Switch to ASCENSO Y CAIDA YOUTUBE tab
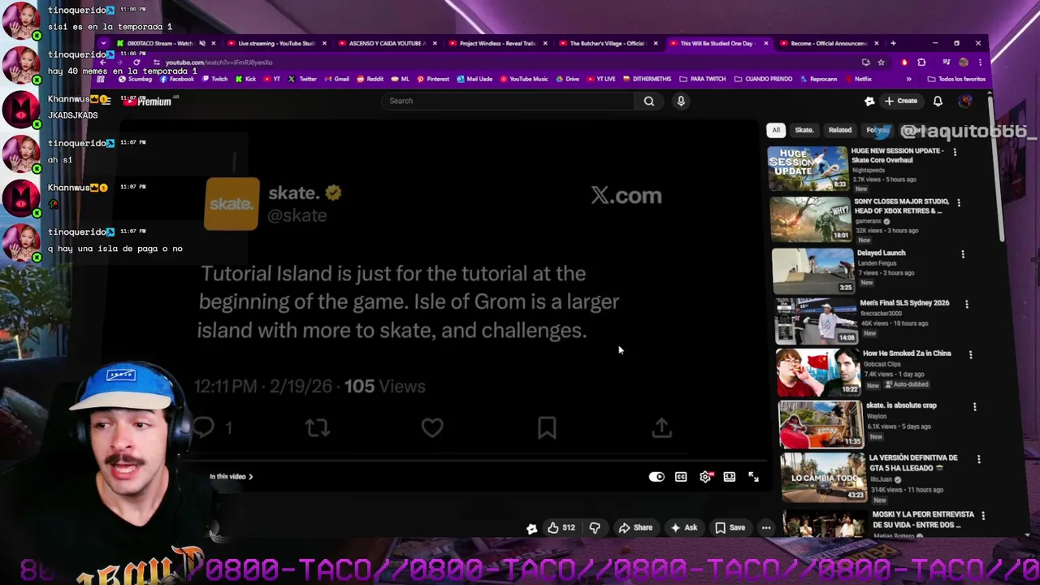The height and width of the screenshot is (585, 1040). coord(387,43)
